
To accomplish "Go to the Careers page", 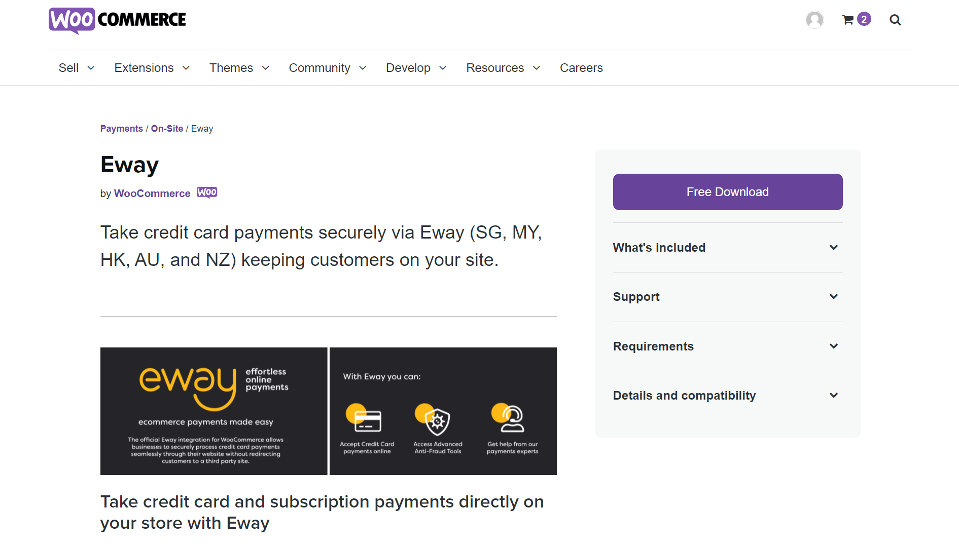I will click(x=581, y=68).
